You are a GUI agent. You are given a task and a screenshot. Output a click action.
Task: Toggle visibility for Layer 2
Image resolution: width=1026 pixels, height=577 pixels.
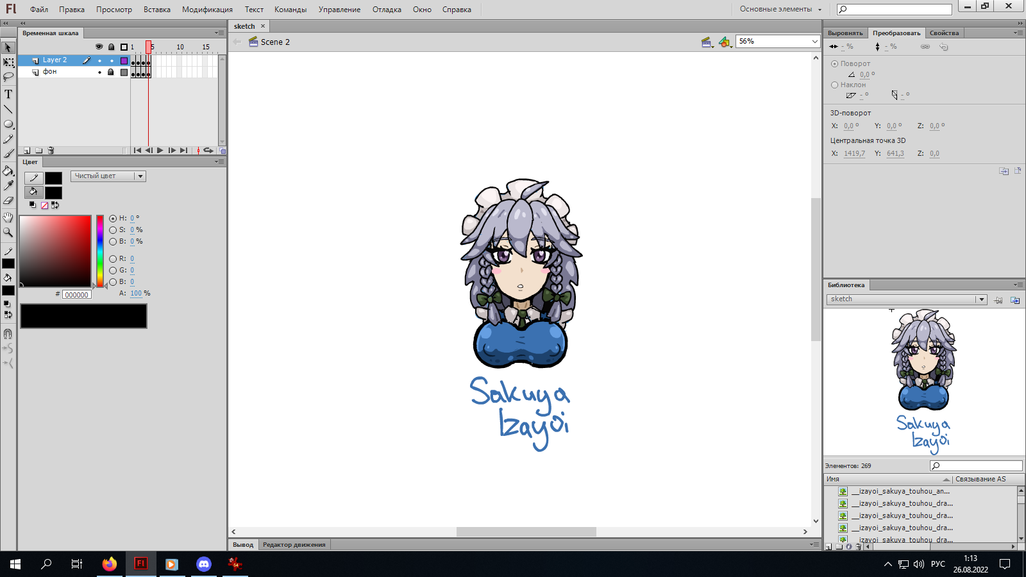(x=99, y=61)
